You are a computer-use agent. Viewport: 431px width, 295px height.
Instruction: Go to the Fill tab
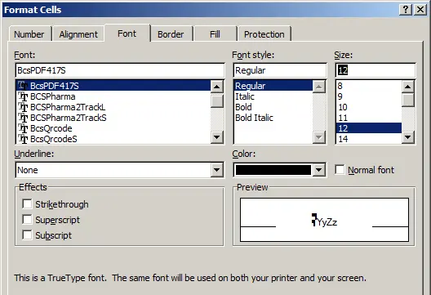click(x=215, y=34)
